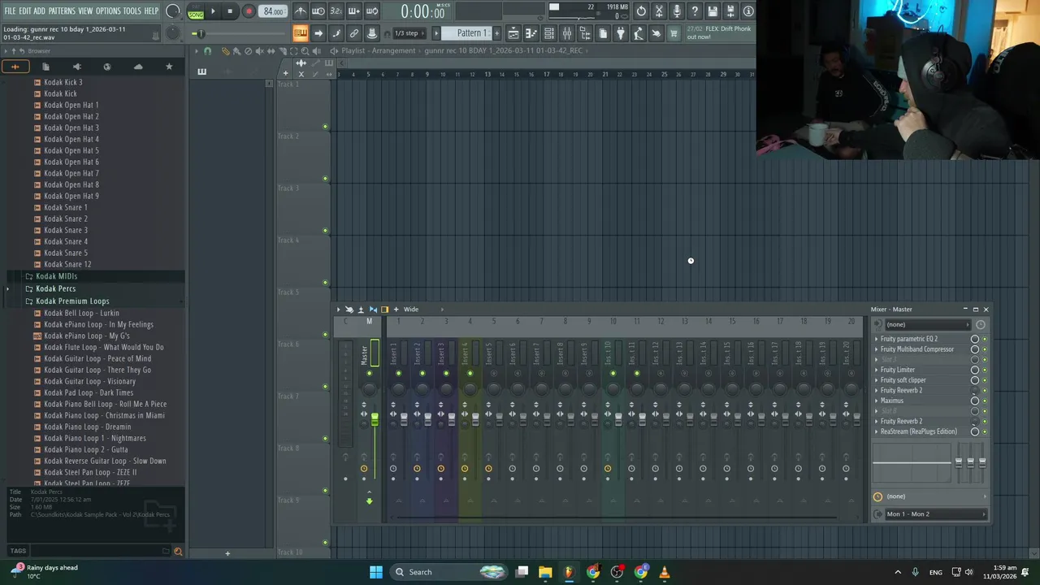The image size is (1040, 585).
Task: Open the OPTIONS menu
Action: 108,11
